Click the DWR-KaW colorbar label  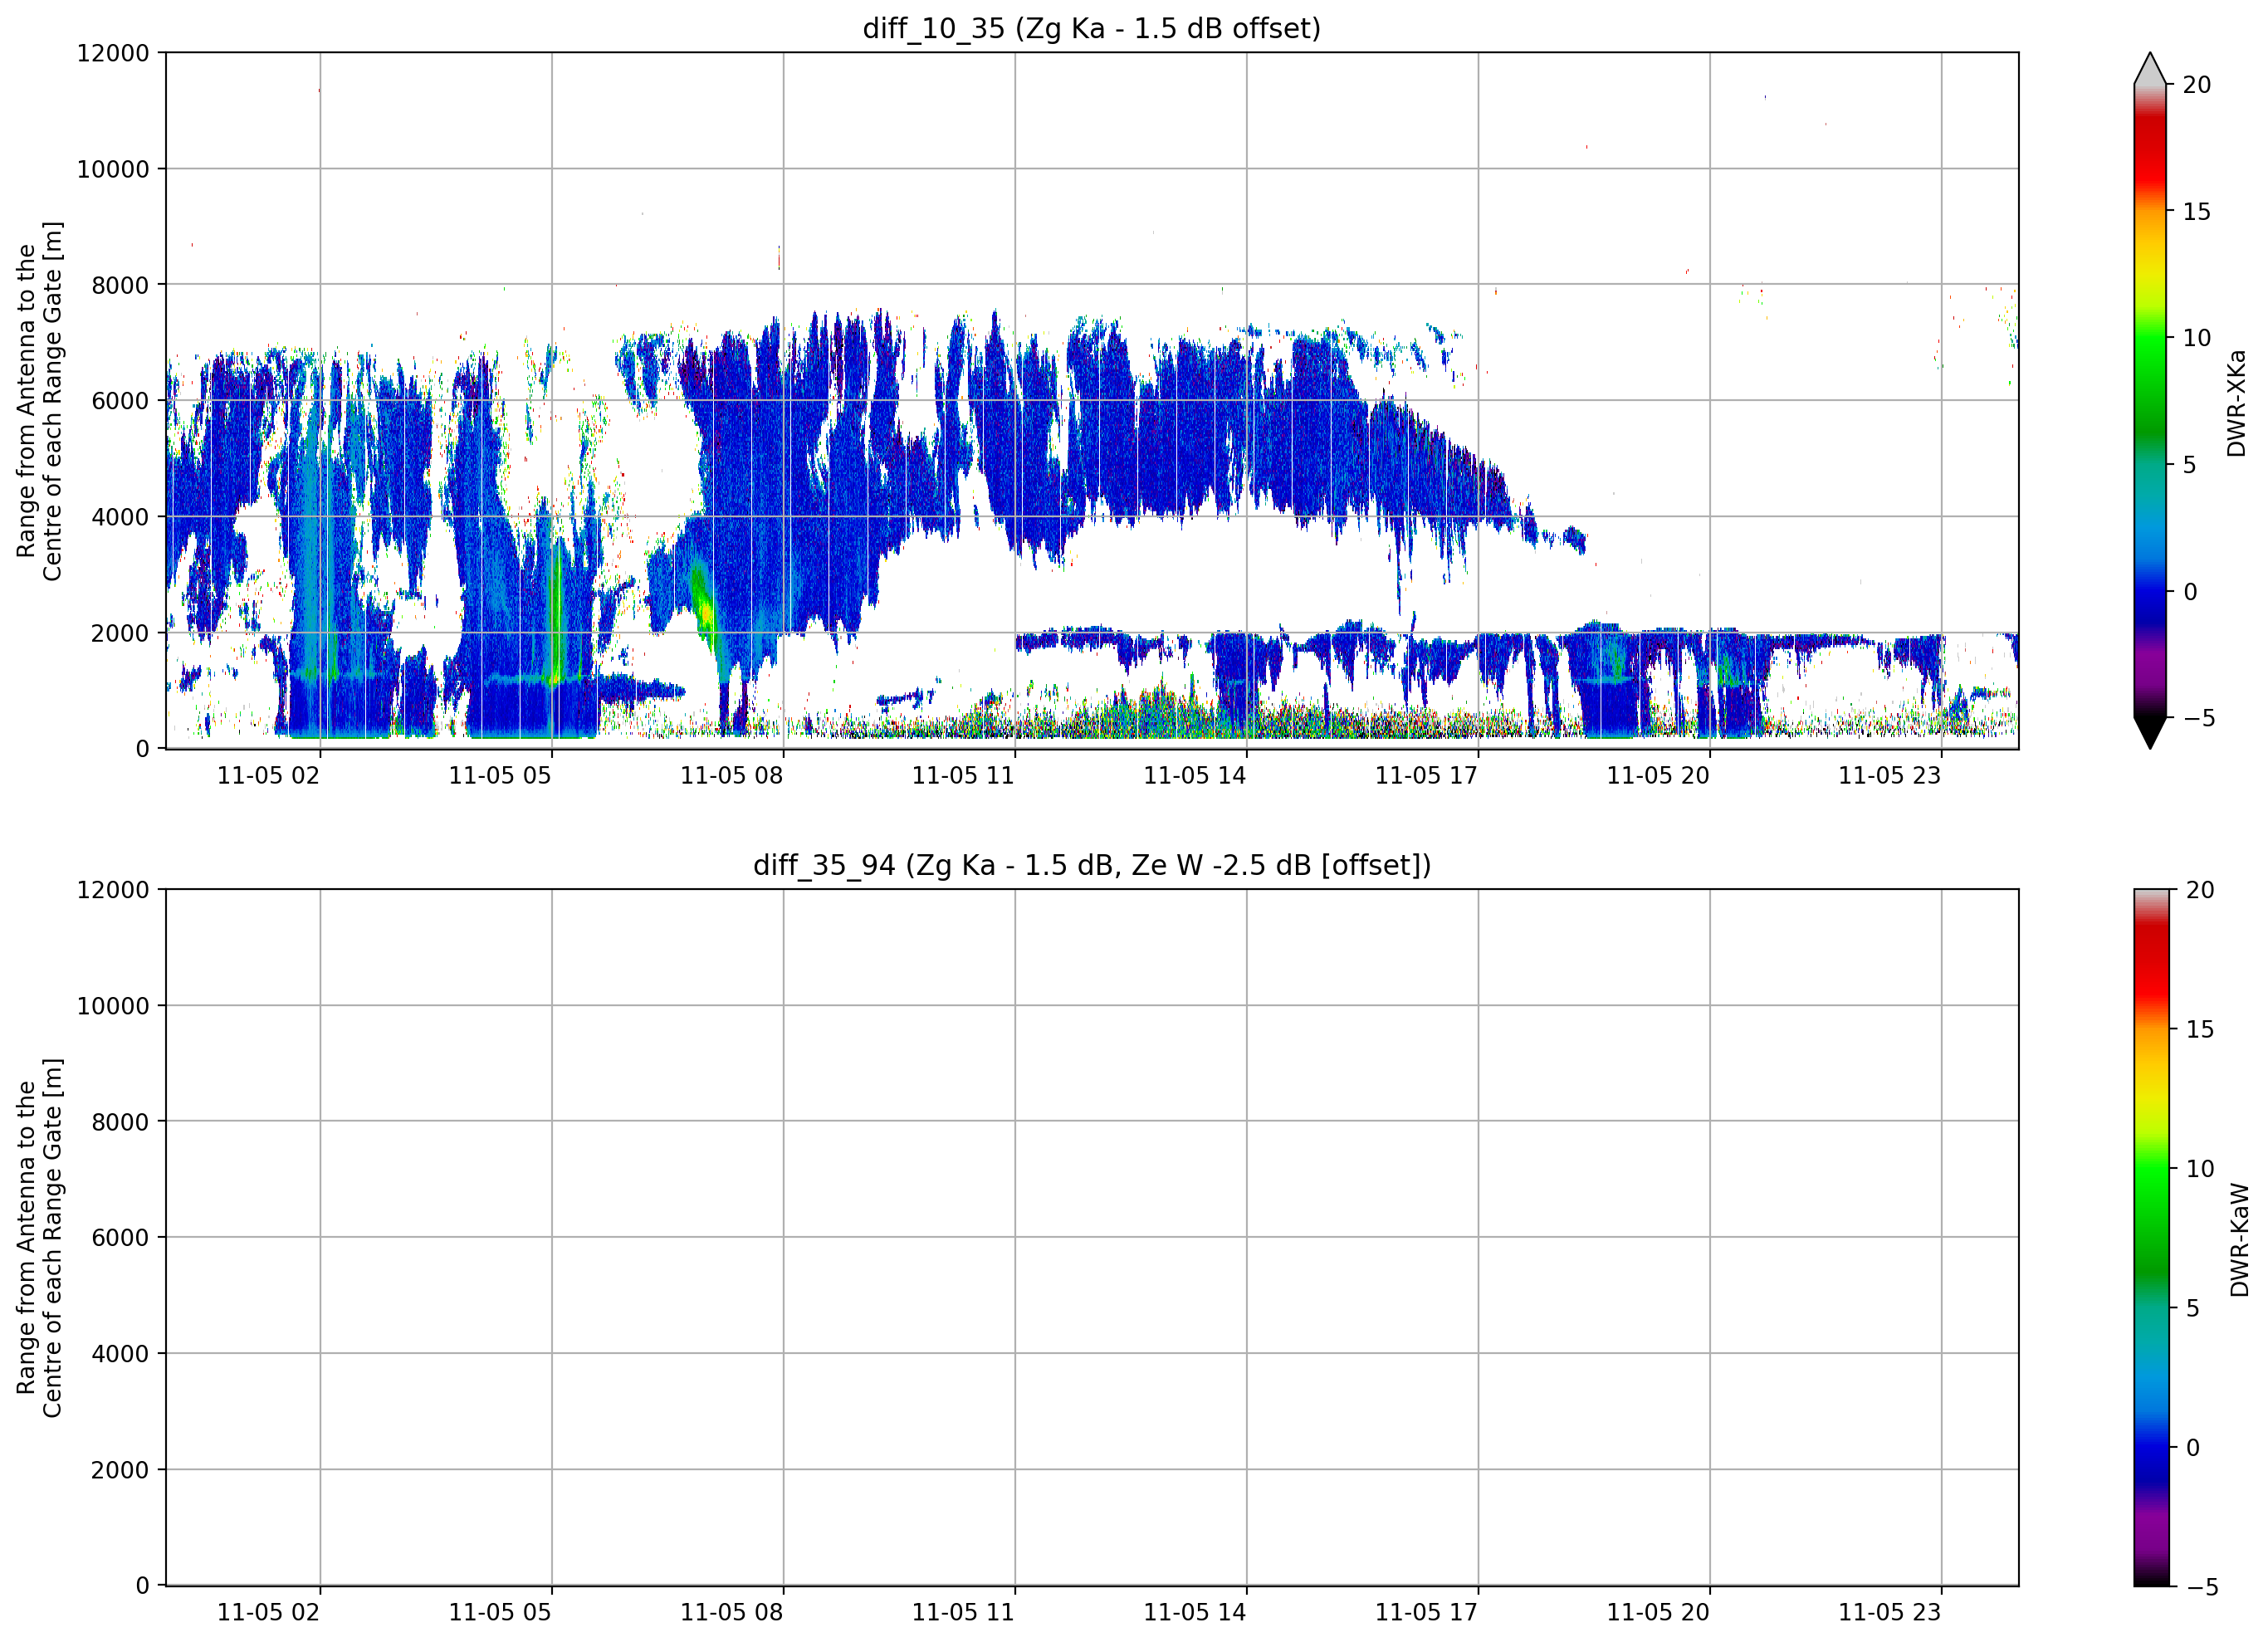[2239, 1239]
